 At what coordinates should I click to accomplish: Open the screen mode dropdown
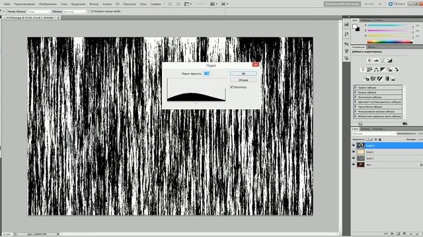[225, 4]
